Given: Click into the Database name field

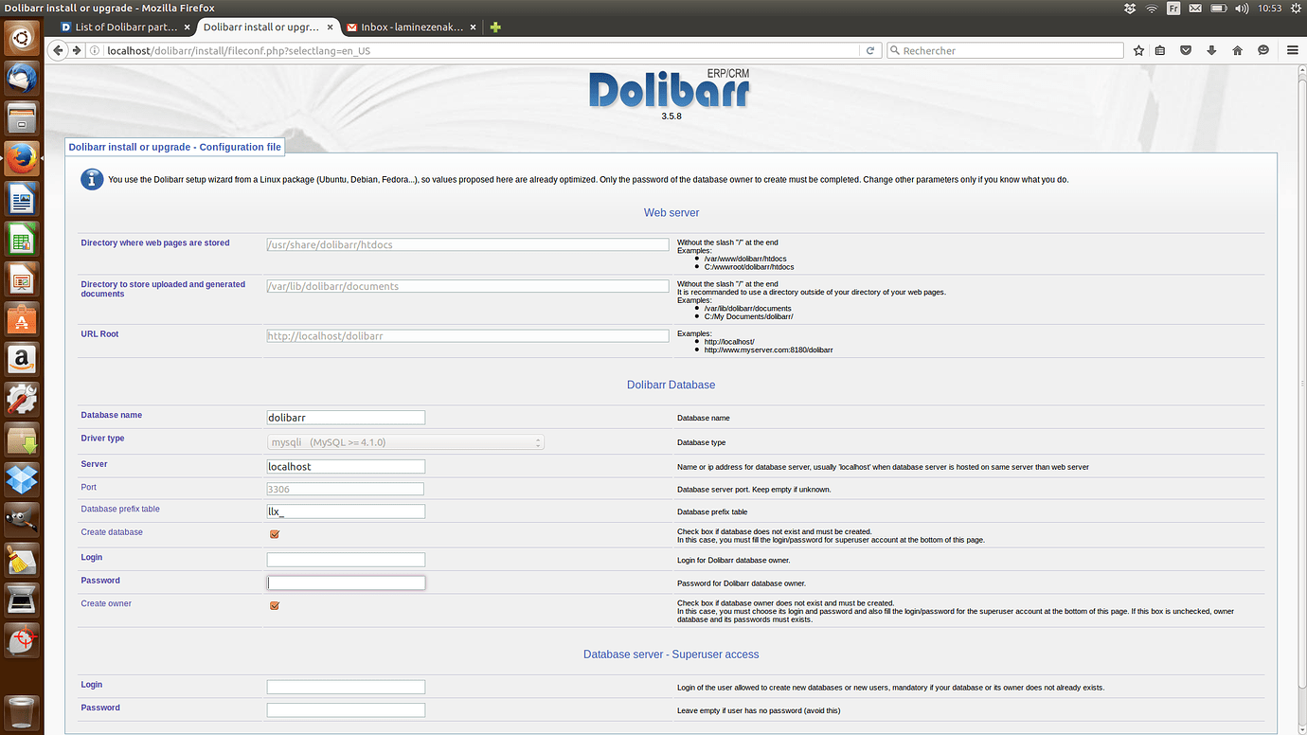Looking at the screenshot, I should click(x=346, y=418).
